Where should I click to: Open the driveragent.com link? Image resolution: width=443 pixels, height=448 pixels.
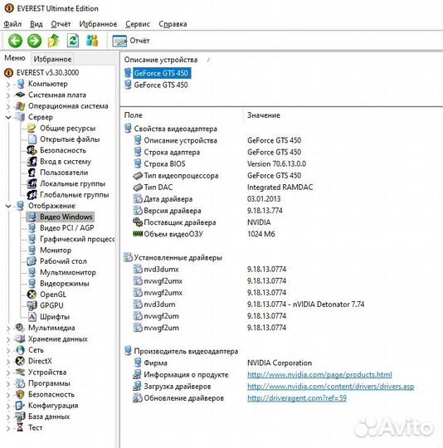point(297,398)
